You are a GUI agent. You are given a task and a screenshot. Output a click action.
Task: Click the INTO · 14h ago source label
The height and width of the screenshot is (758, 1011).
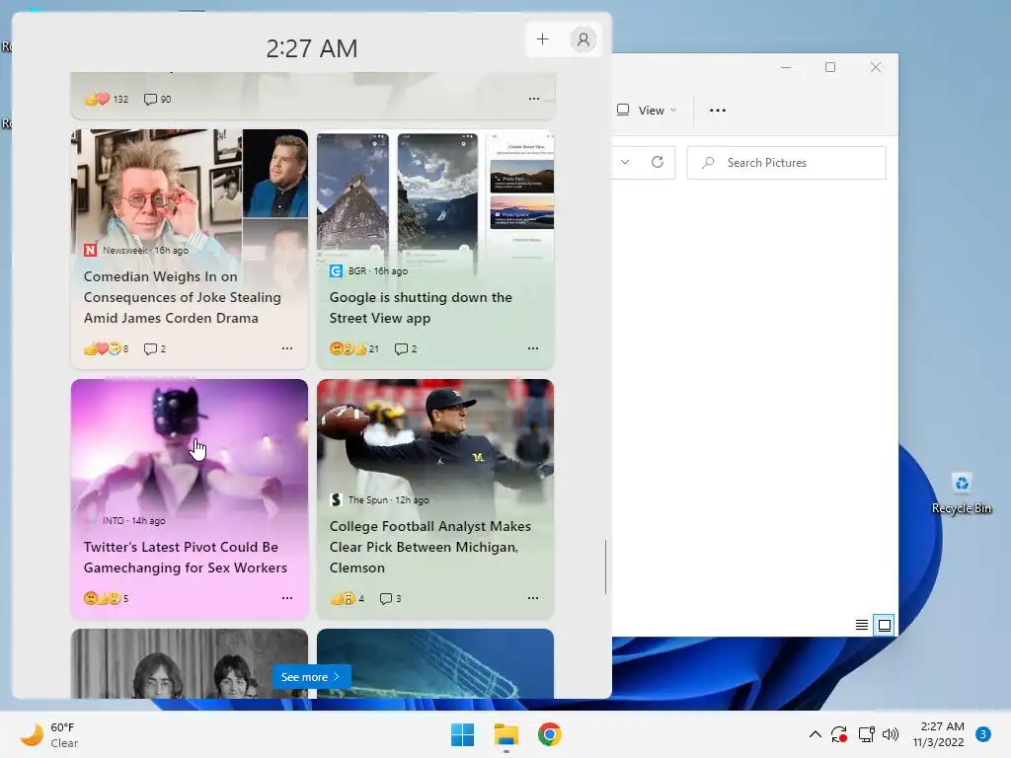133,520
